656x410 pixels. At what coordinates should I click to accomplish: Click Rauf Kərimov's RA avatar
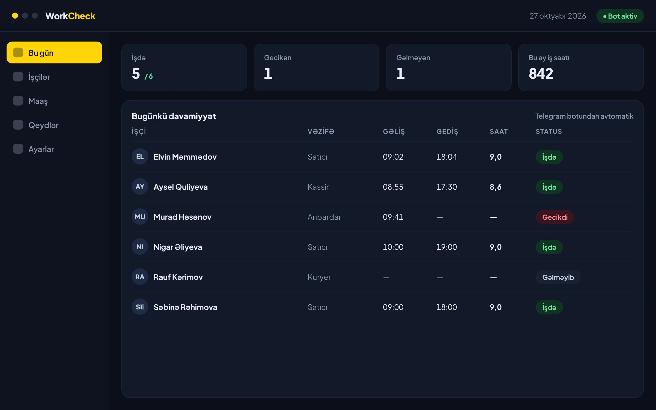(140, 277)
